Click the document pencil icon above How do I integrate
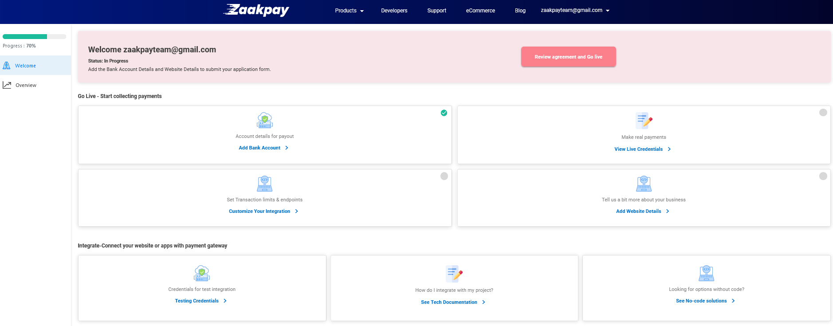833x326 pixels. tap(454, 274)
